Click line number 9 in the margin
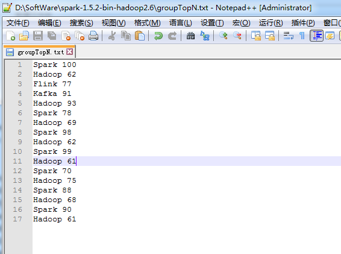Viewport: 341px width, 254px height. pos(20,142)
